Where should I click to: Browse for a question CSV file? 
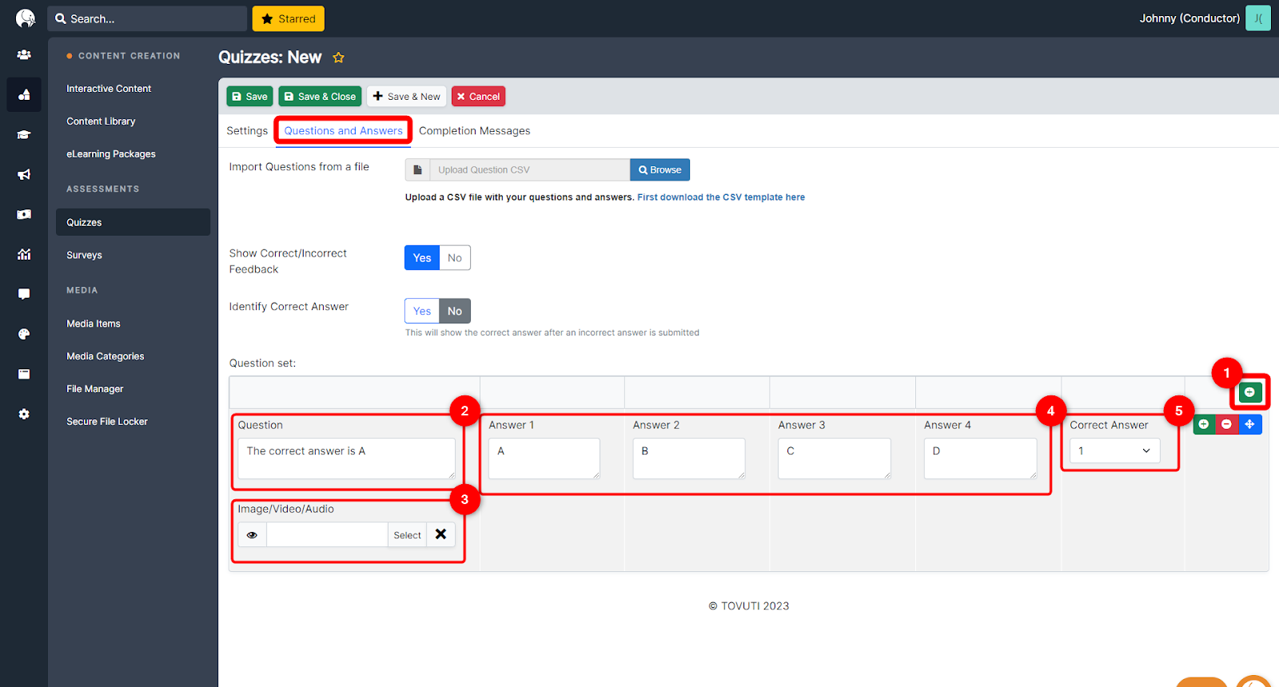pyautogui.click(x=660, y=169)
